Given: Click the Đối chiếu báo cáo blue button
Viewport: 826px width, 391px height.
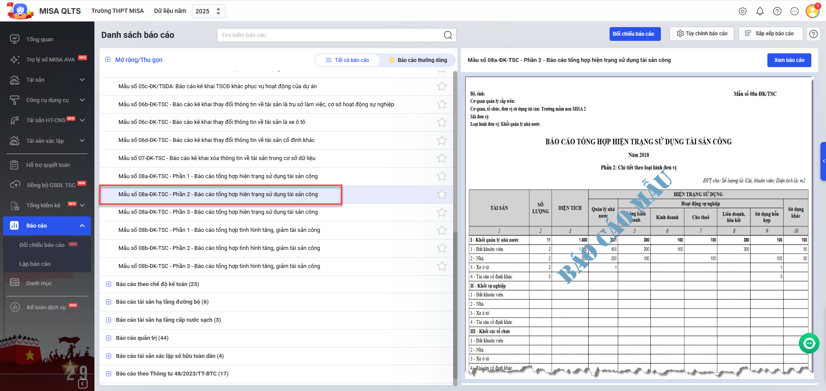Looking at the screenshot, I should [635, 34].
